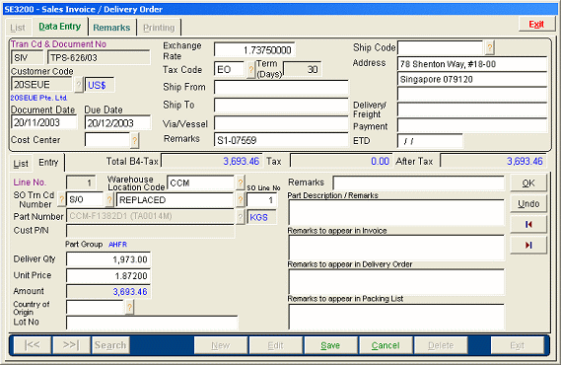561x365 pixels.
Task: Open Cost Center lookup question-mark icon
Action: coord(134,140)
